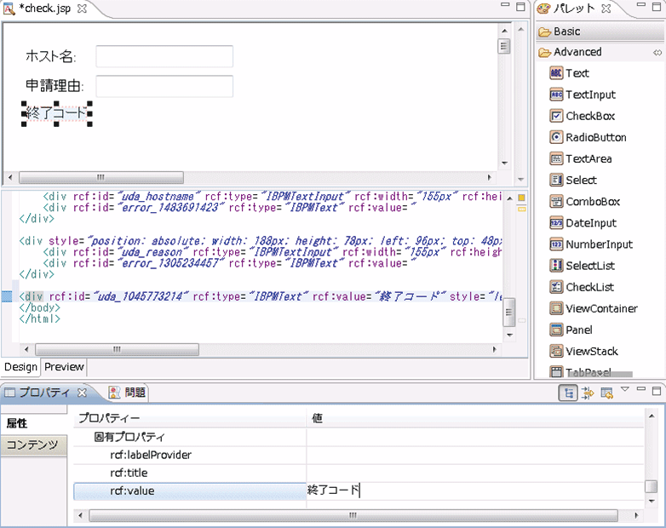The image size is (666, 528).
Task: Minimize the Properties view panel
Action: point(641,388)
